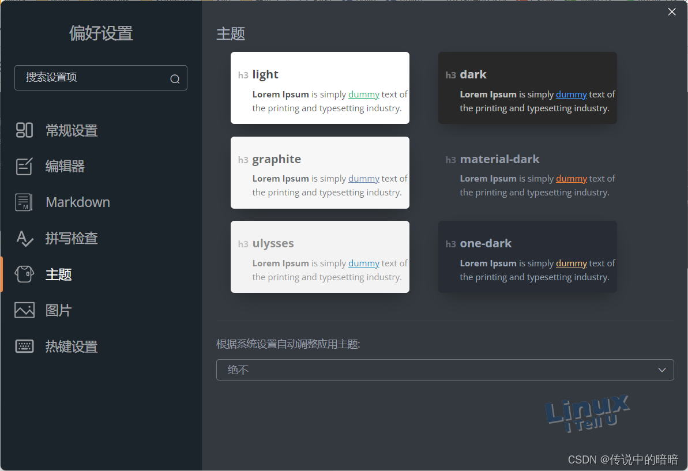Click the 主题 page heading
Screen dimensions: 688x471
click(x=231, y=34)
